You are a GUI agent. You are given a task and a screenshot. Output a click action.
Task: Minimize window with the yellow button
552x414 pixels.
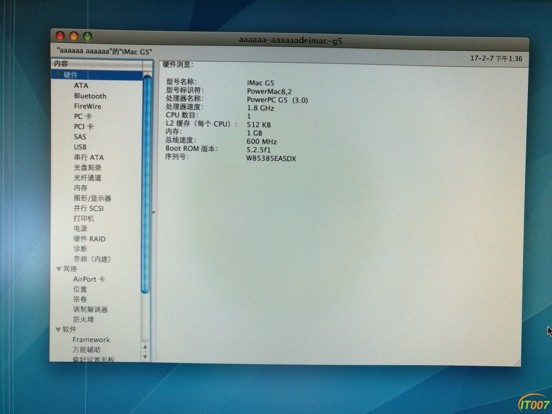click(73, 36)
